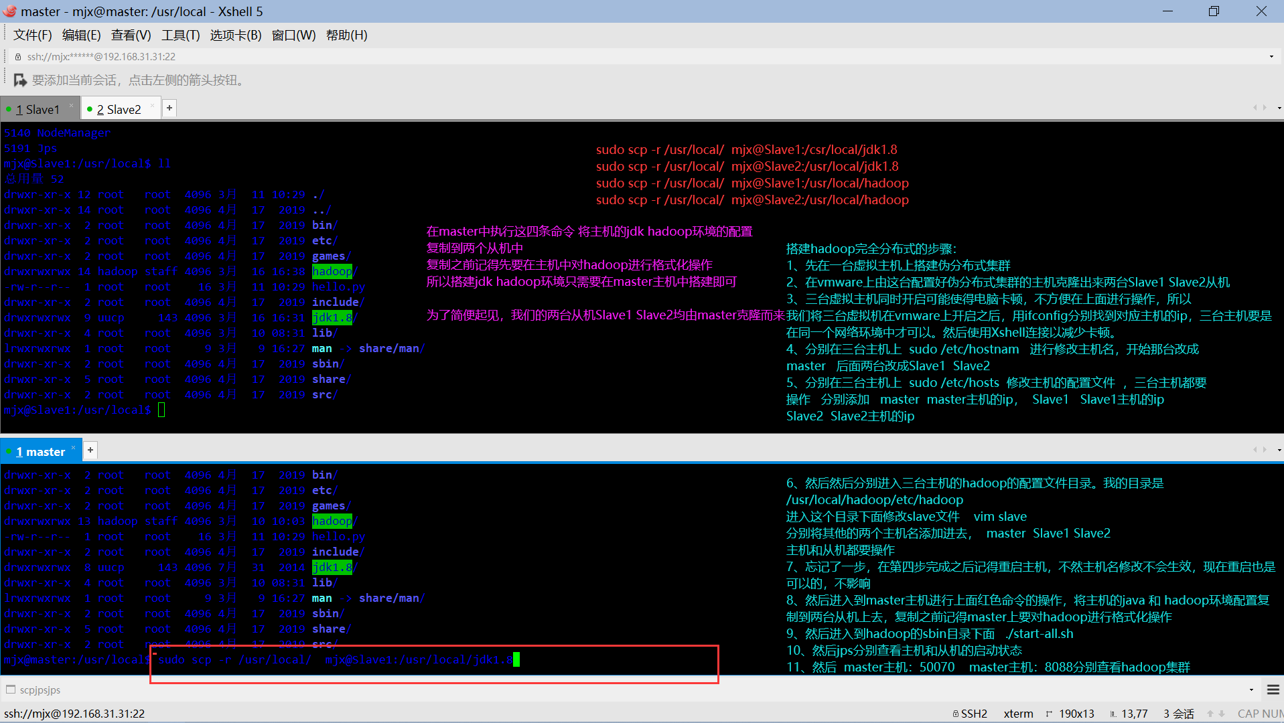Toggle the scpjpsjps checkbox in compose bar

pyautogui.click(x=11, y=690)
